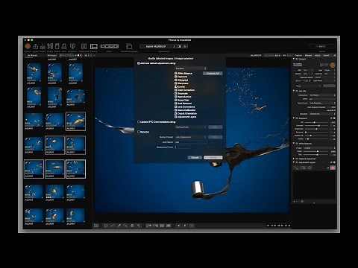Select the radial tool under Adjustment Layers
Viewport: 358px width, 268px height.
tap(310, 167)
